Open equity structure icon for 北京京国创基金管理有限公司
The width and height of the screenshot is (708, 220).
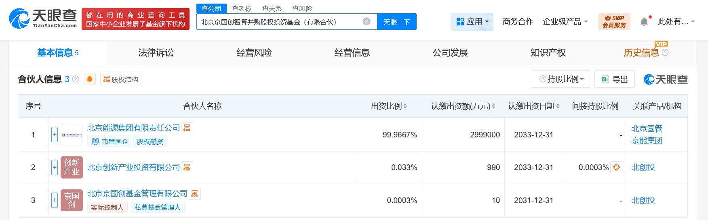coord(195,194)
